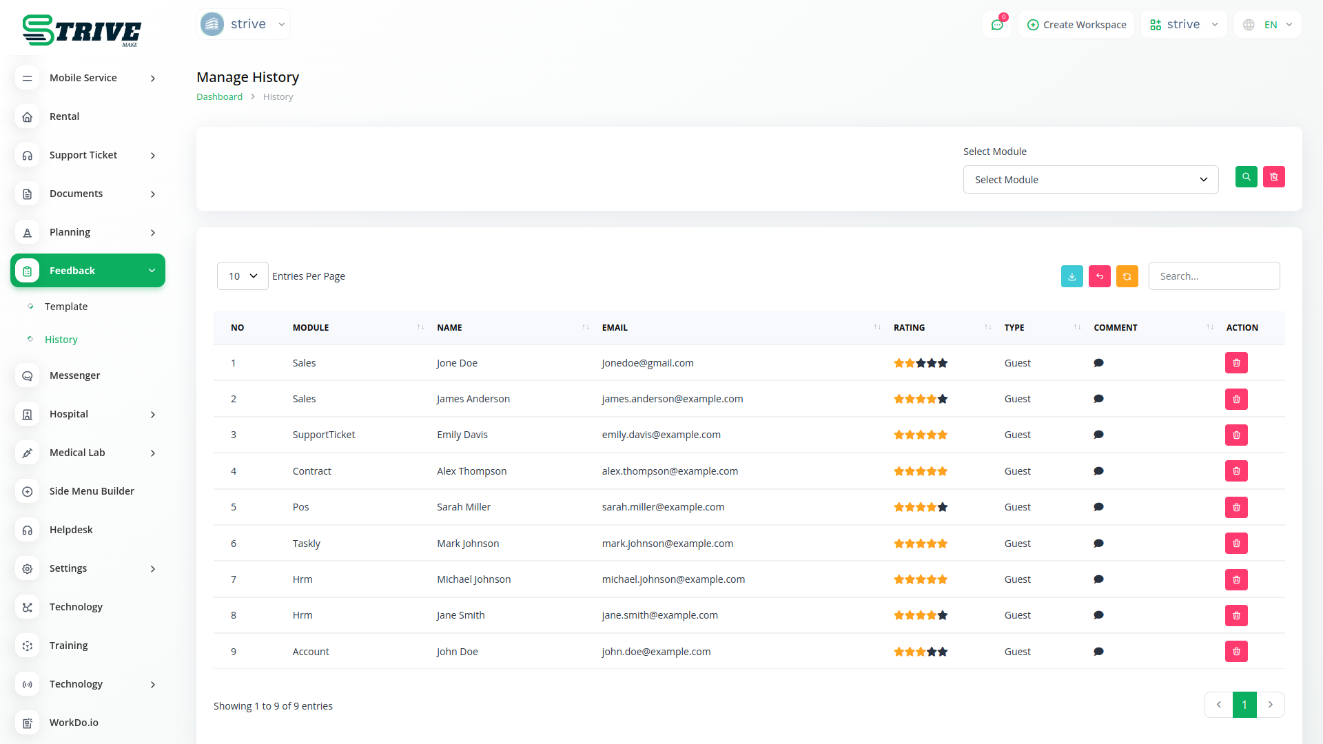The height and width of the screenshot is (744, 1323).
Task: Open the Template submenu item
Action: pyautogui.click(x=66, y=307)
